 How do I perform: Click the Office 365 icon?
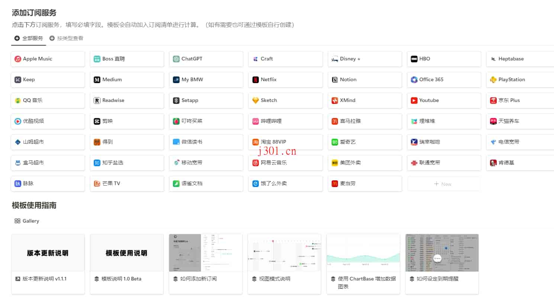pyautogui.click(x=414, y=80)
